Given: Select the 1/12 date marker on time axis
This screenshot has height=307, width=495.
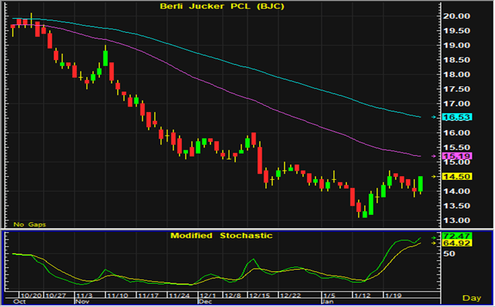Looking at the screenshot, I should [x=361, y=295].
